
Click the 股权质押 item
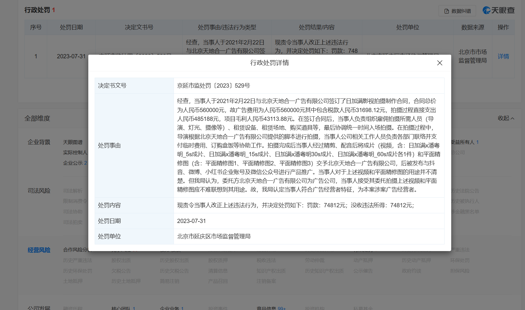tap(218, 260)
